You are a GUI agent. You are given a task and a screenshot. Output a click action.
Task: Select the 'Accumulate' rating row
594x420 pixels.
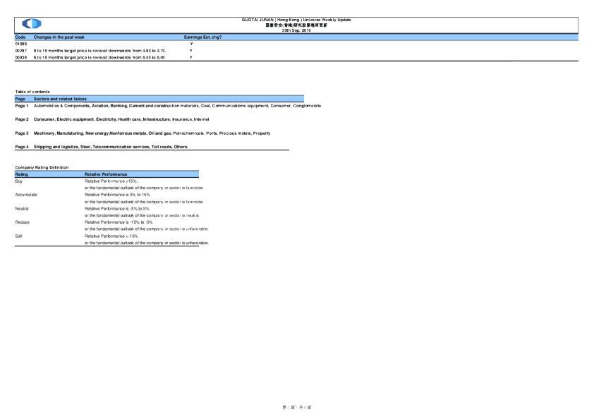25,194
